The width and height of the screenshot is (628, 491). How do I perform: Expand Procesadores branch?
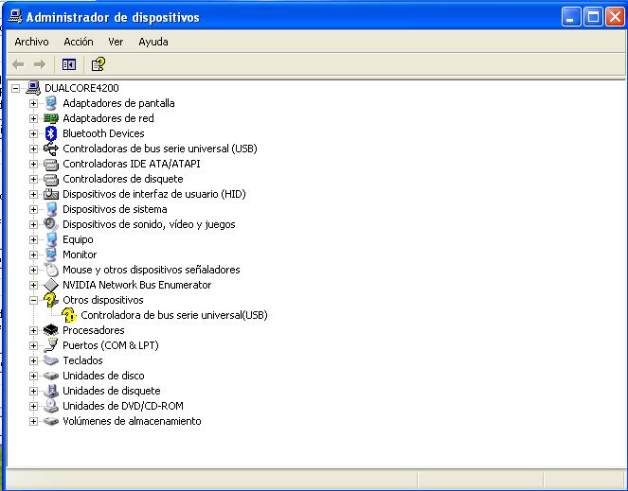click(x=34, y=330)
